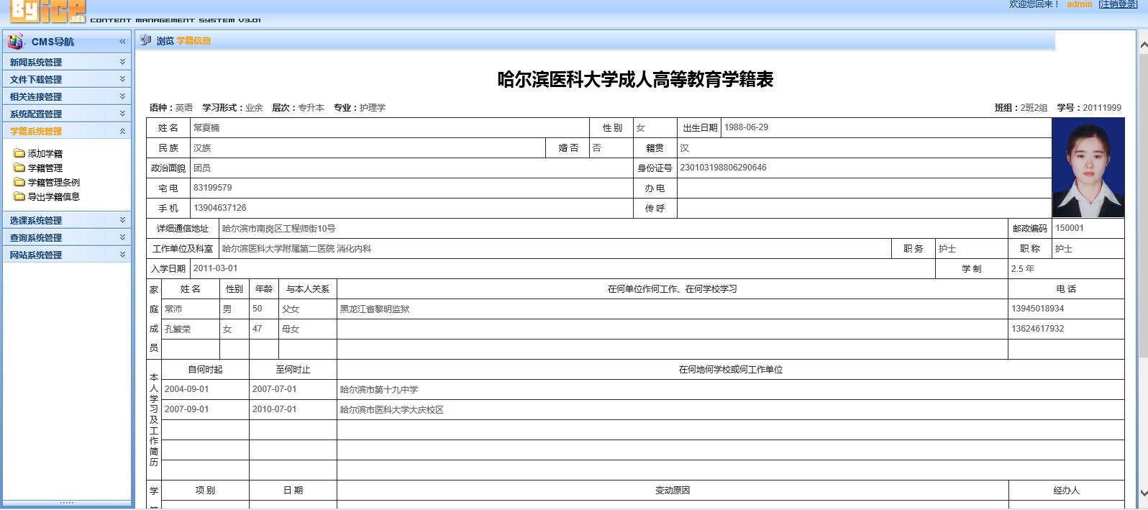
Task: Click the phone number 13945018934
Action: click(x=1037, y=309)
